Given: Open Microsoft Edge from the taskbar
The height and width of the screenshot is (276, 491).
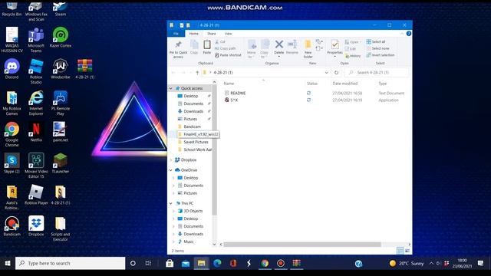Looking at the screenshot, I should [x=217, y=264].
